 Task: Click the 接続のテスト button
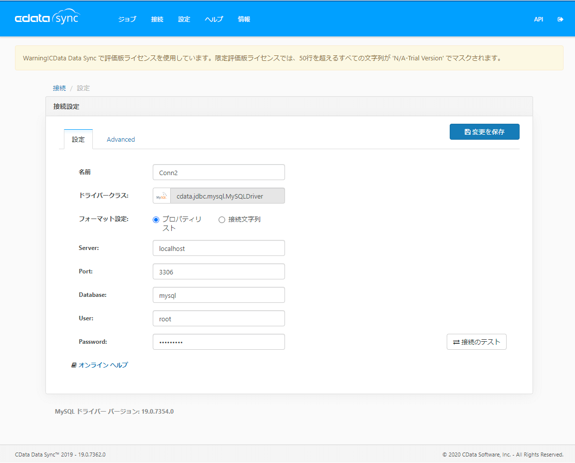pos(476,342)
